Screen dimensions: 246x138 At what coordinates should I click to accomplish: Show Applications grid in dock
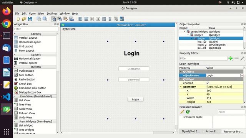click(x=7, y=132)
